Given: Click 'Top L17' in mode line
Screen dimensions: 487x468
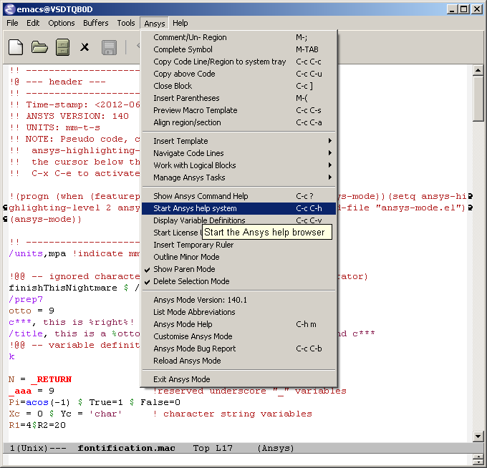Looking at the screenshot, I should point(213,448).
